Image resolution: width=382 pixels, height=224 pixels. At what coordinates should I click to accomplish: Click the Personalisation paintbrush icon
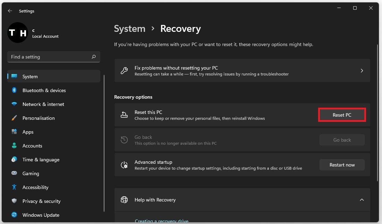click(x=14, y=118)
